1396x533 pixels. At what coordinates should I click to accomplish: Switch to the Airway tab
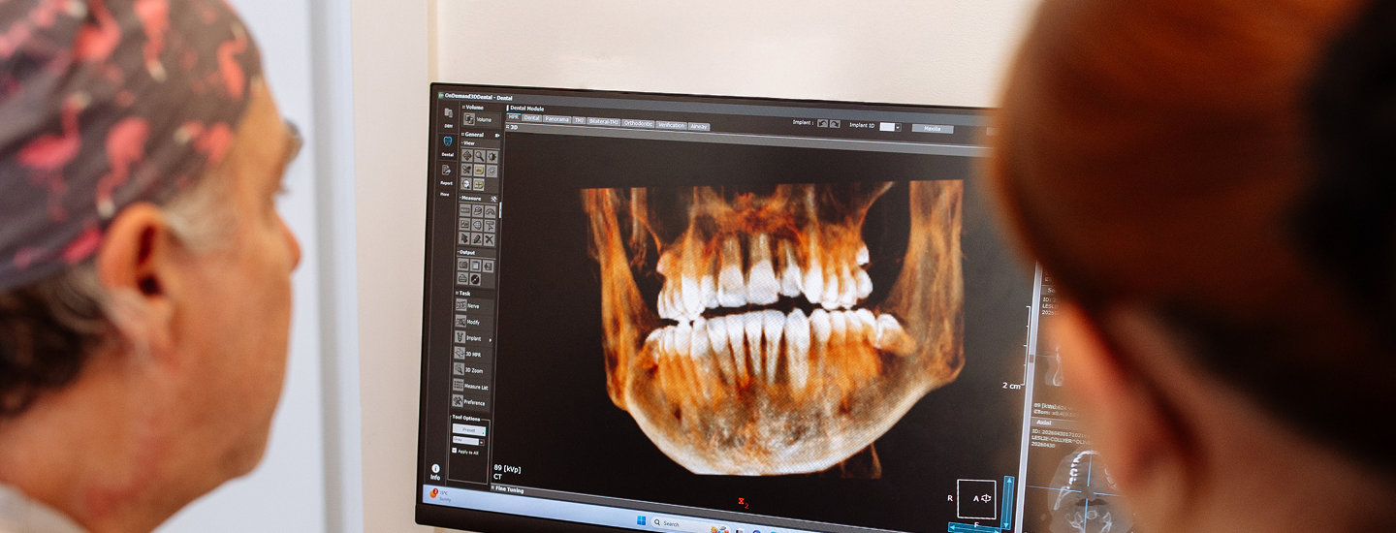click(x=699, y=126)
